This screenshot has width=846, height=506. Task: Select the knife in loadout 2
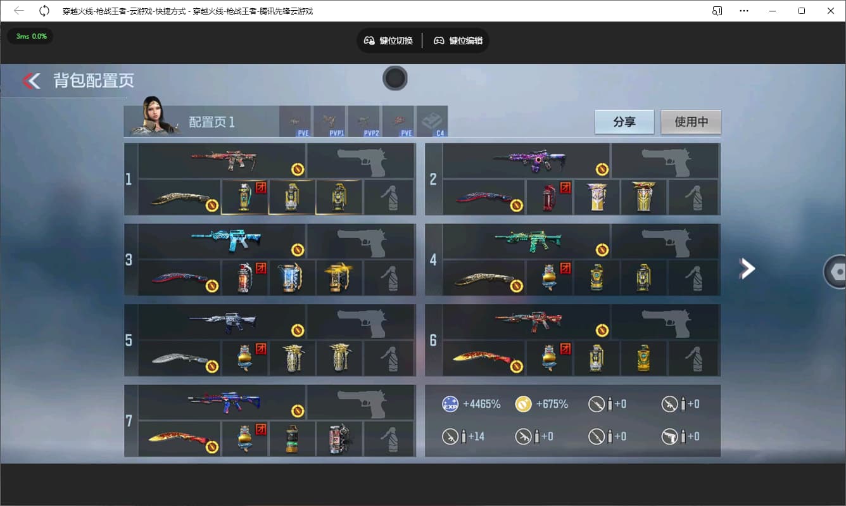point(484,198)
